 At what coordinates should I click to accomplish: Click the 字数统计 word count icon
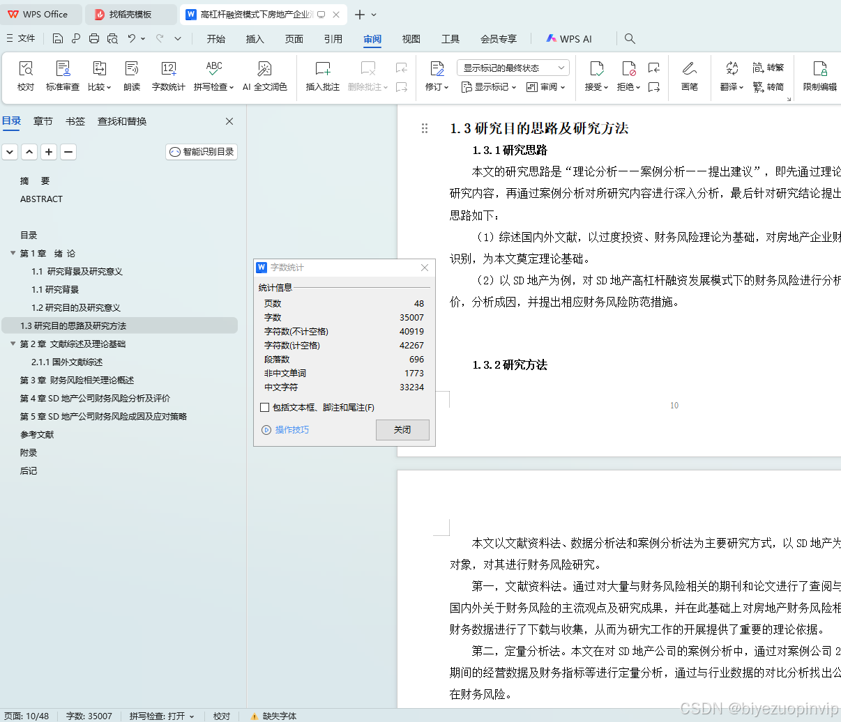(x=169, y=75)
